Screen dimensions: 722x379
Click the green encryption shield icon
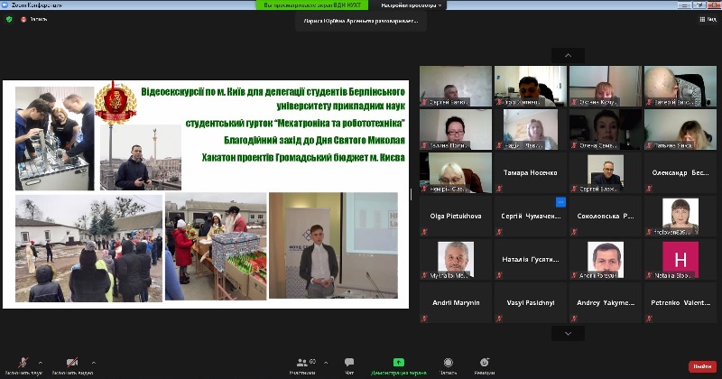click(9, 19)
